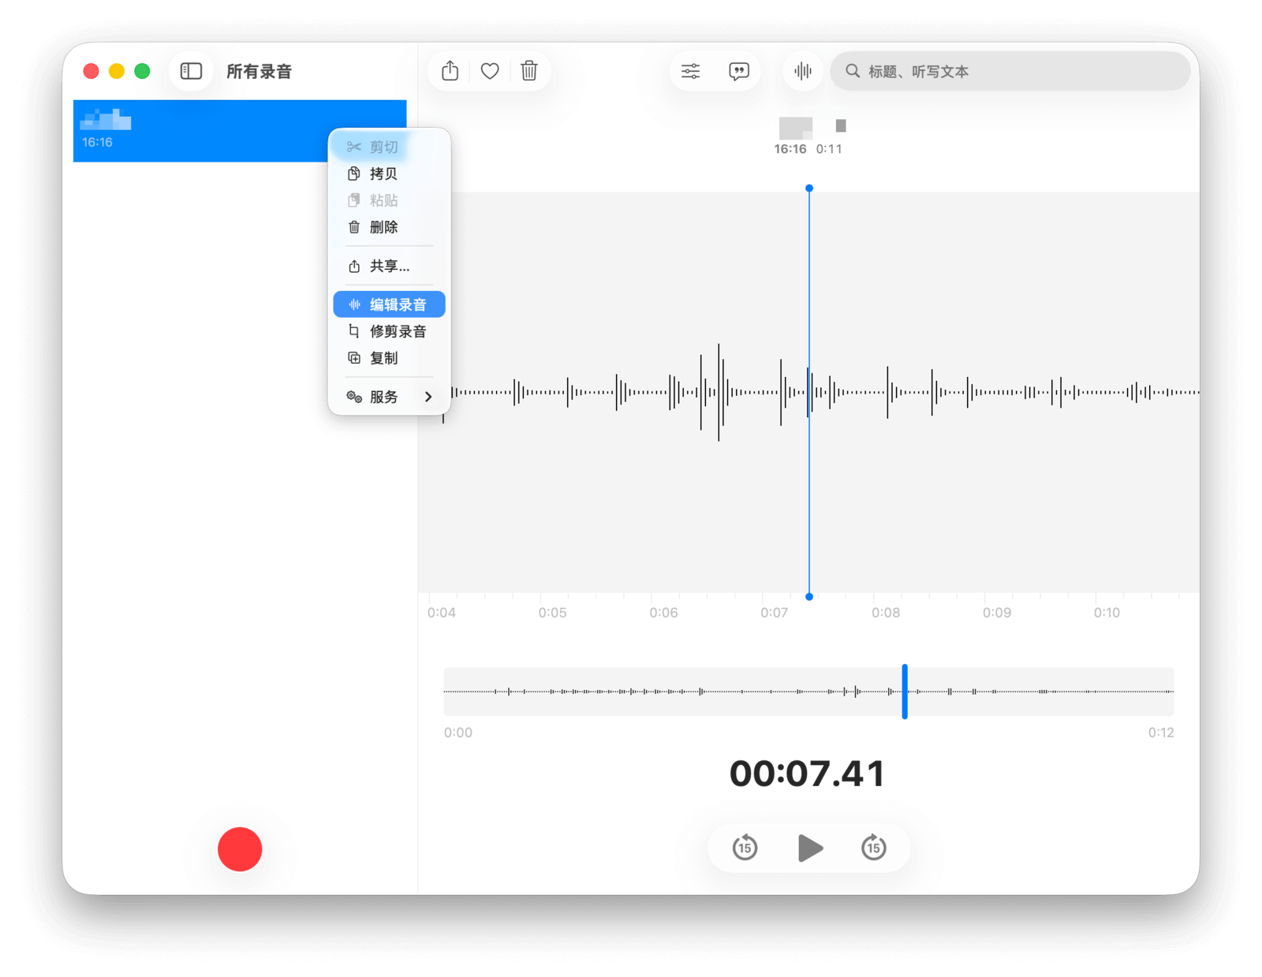The height and width of the screenshot is (977, 1262).
Task: Click the trash icon in the toolbar
Action: (529, 71)
